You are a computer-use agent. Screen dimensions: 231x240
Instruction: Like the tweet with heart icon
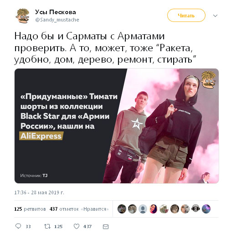point(77,226)
